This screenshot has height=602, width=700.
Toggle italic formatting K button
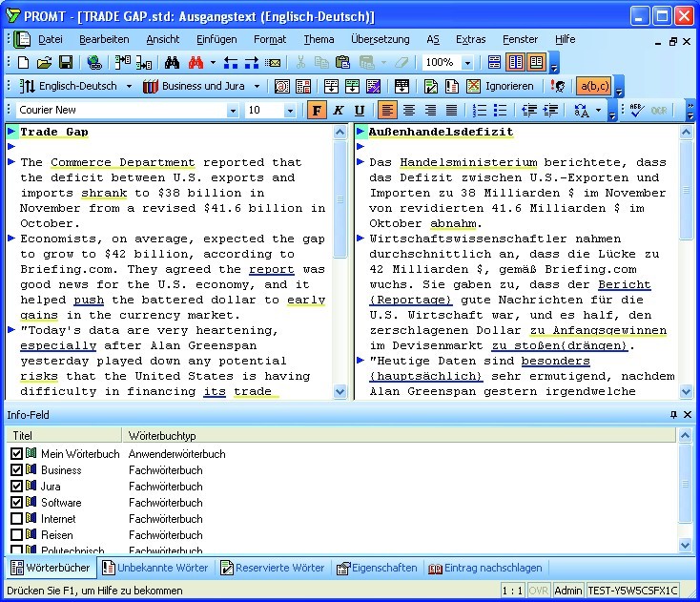click(x=339, y=110)
